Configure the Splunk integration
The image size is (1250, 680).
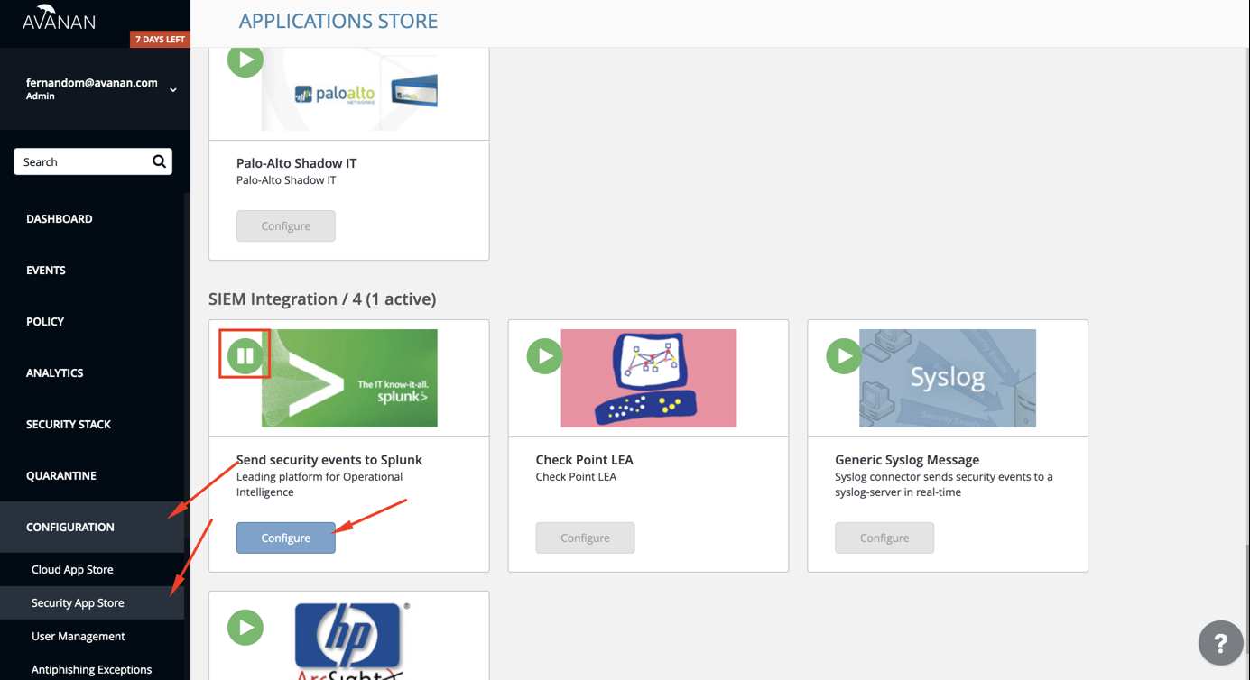coord(286,538)
